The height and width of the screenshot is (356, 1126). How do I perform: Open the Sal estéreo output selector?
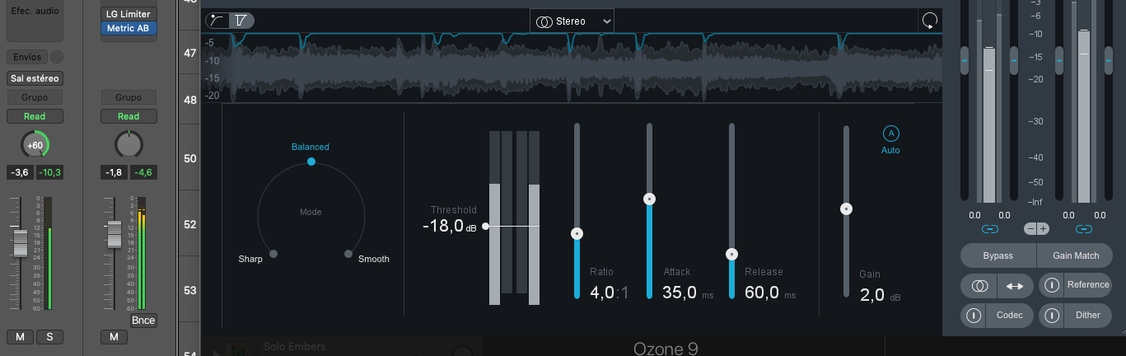pyautogui.click(x=35, y=79)
